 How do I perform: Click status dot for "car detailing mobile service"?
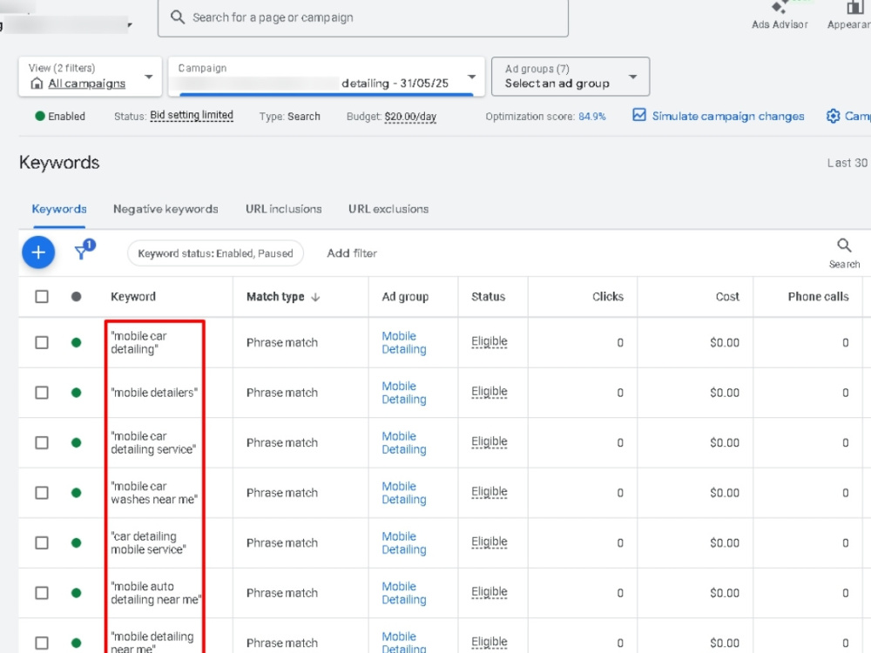pos(76,542)
